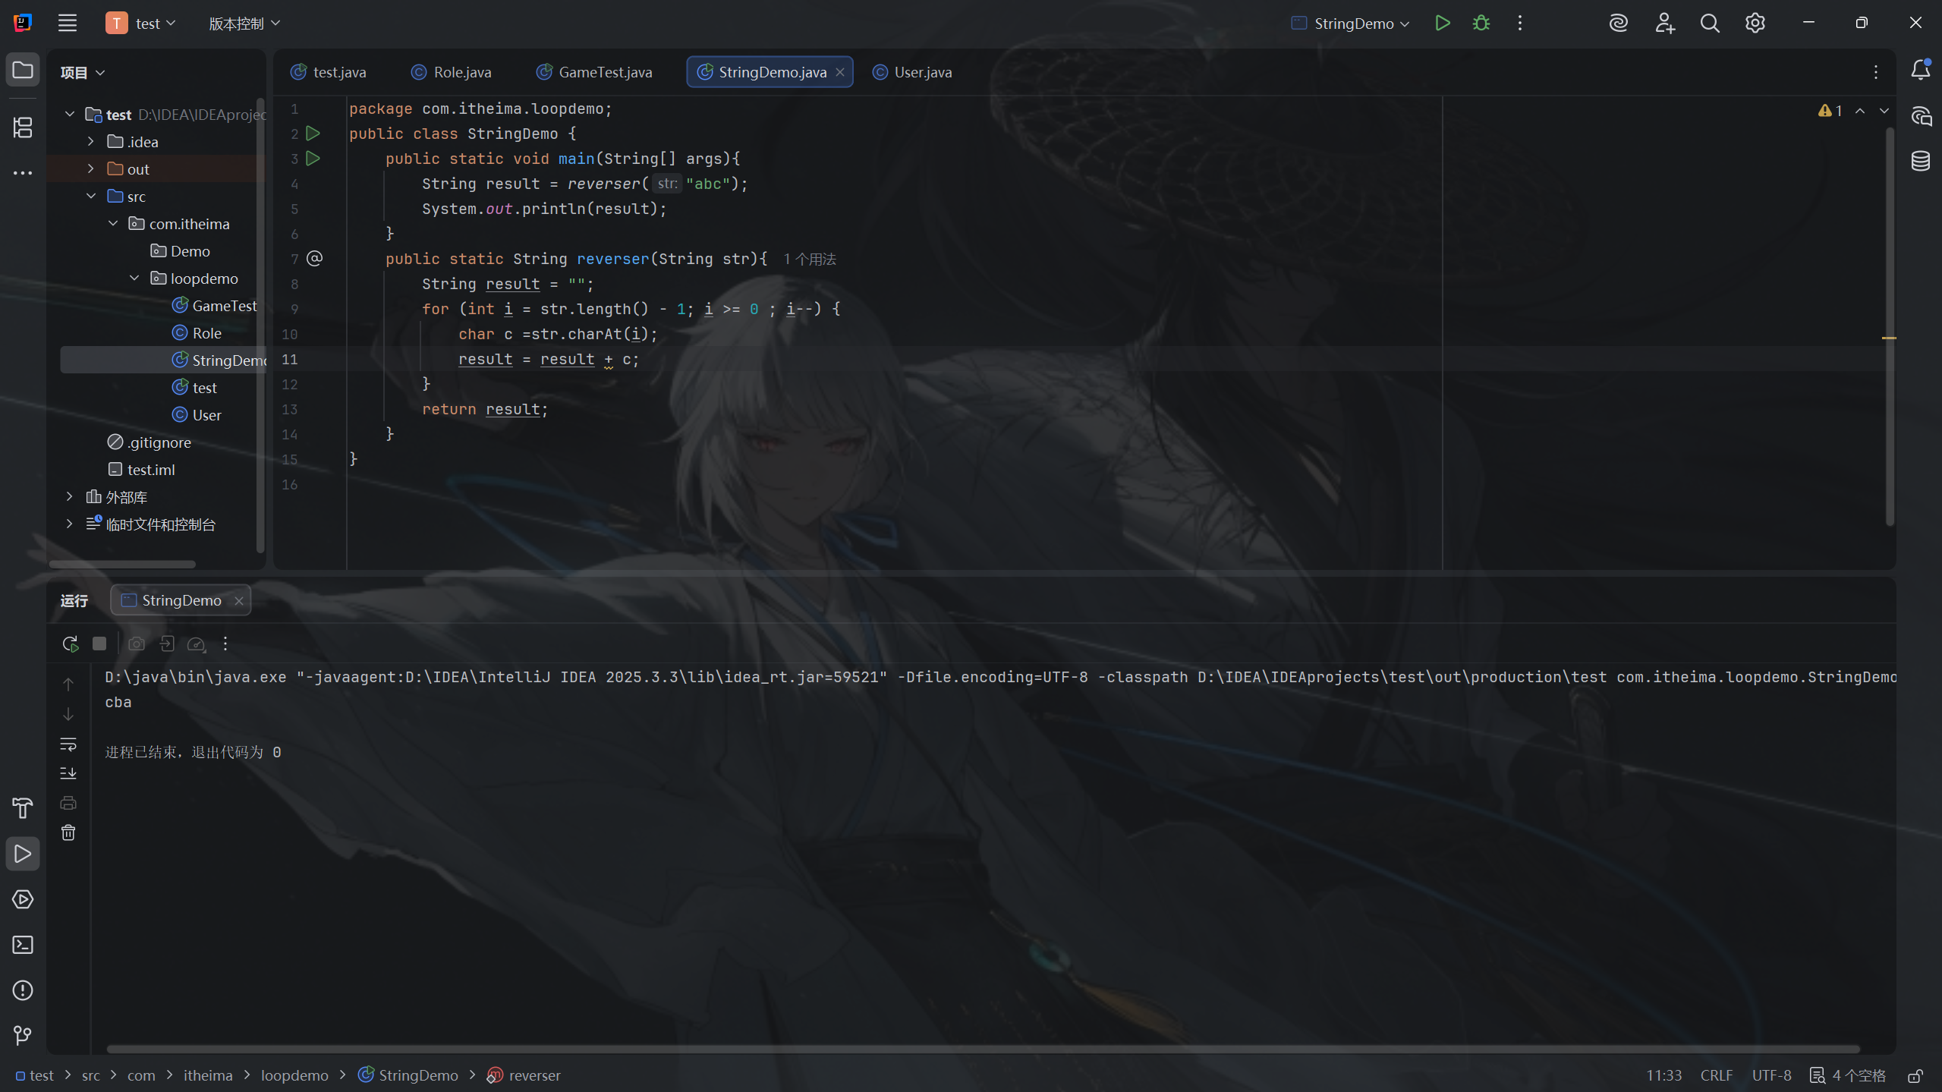Expand the 外部库 node
Viewport: 1942px width, 1092px height.
point(70,497)
